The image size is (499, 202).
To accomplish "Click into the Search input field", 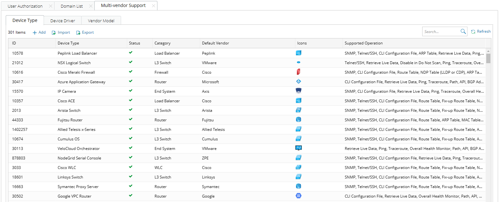I will [441, 31].
